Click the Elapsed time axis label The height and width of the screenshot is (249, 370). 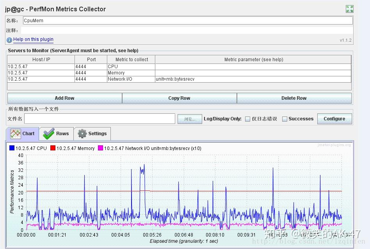pyautogui.click(x=184, y=241)
